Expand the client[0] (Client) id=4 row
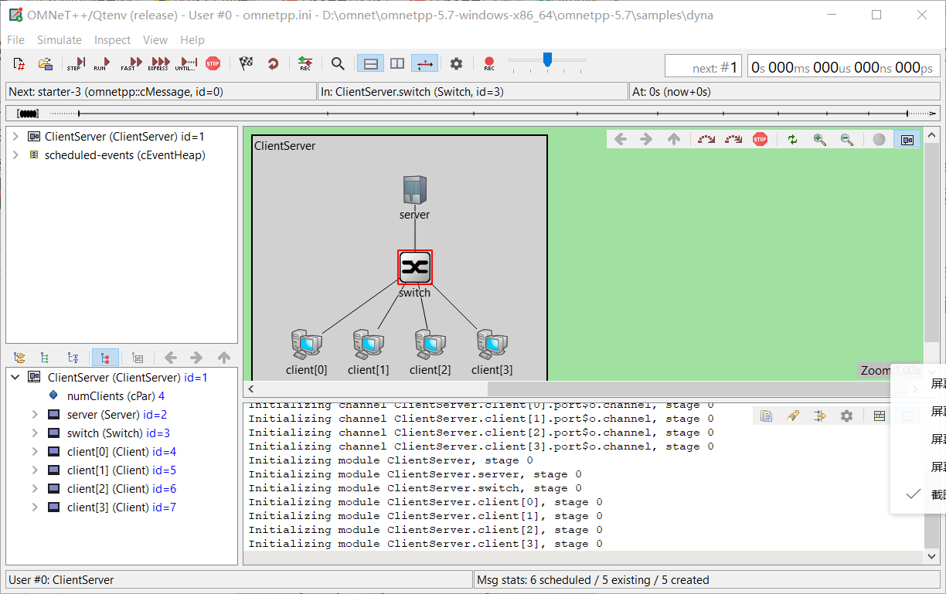Viewport: 946px width, 594px height. coord(35,452)
